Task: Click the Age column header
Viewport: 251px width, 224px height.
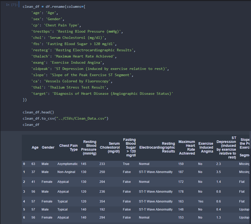Action: tap(35, 148)
